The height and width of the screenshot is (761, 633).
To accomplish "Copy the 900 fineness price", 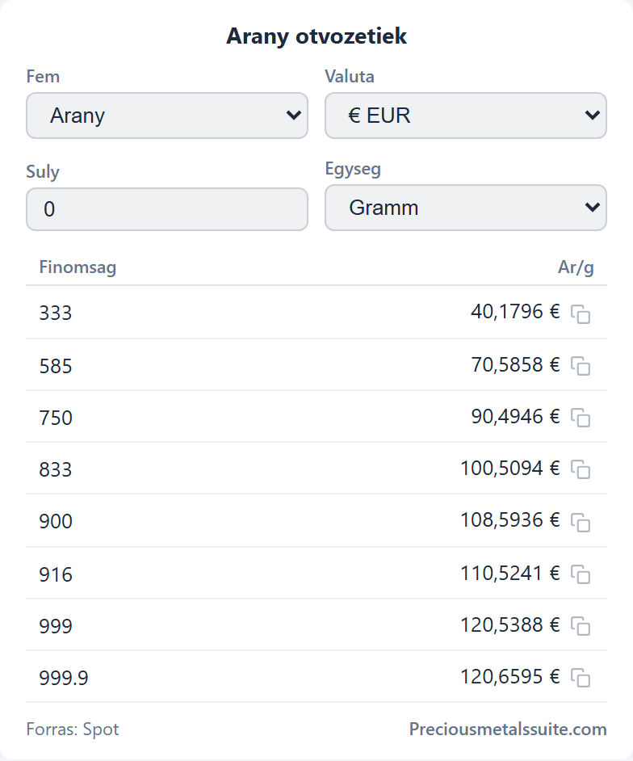I will [581, 522].
